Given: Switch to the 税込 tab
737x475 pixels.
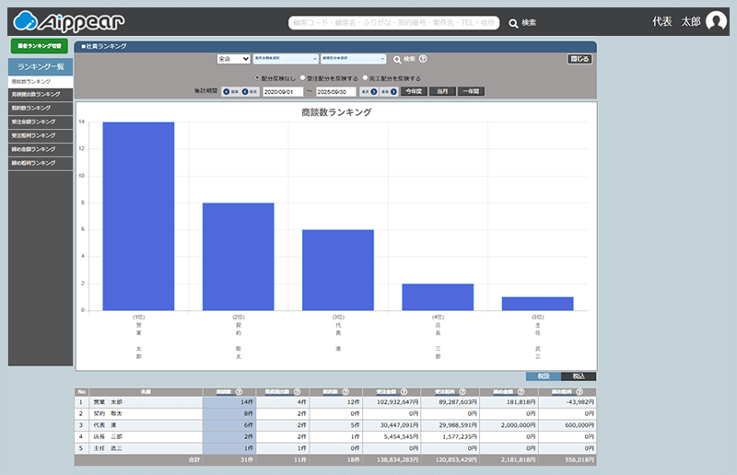Looking at the screenshot, I should (x=578, y=377).
